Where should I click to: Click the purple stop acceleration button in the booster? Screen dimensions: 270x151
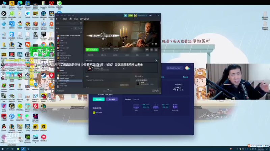tap(112, 99)
